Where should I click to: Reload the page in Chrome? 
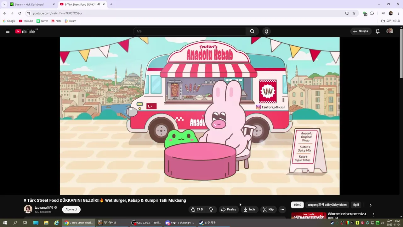[x=20, y=13]
